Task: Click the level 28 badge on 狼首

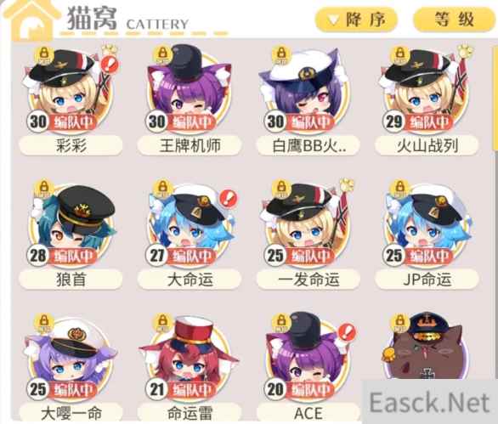Action: coord(37,256)
